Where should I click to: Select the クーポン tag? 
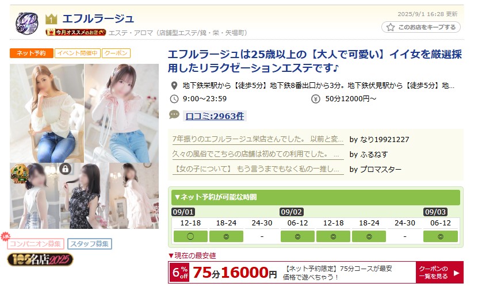116,53
